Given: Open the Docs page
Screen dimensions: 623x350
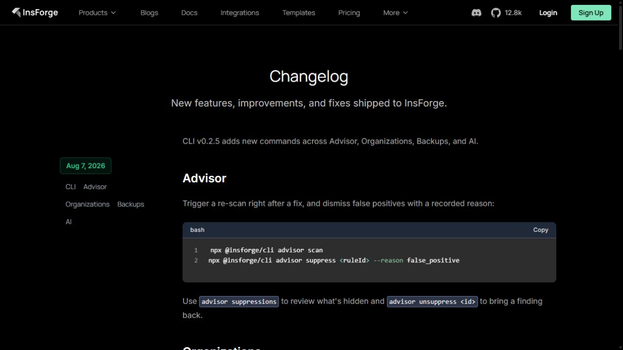Looking at the screenshot, I should pyautogui.click(x=189, y=13).
